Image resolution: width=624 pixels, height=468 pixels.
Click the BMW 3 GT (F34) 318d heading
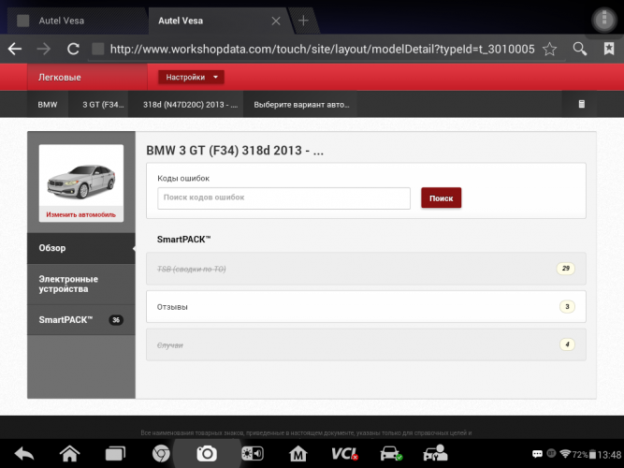(235, 151)
